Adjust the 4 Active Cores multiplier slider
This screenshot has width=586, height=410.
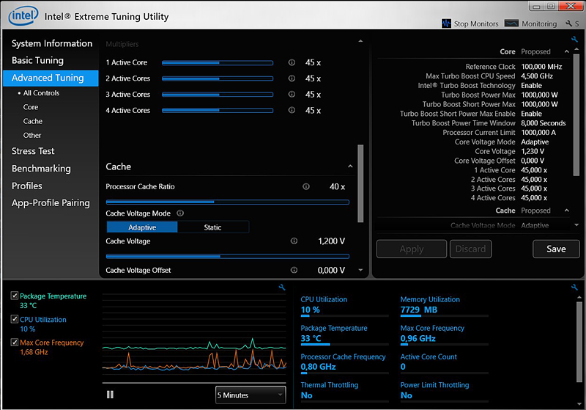[x=218, y=110]
